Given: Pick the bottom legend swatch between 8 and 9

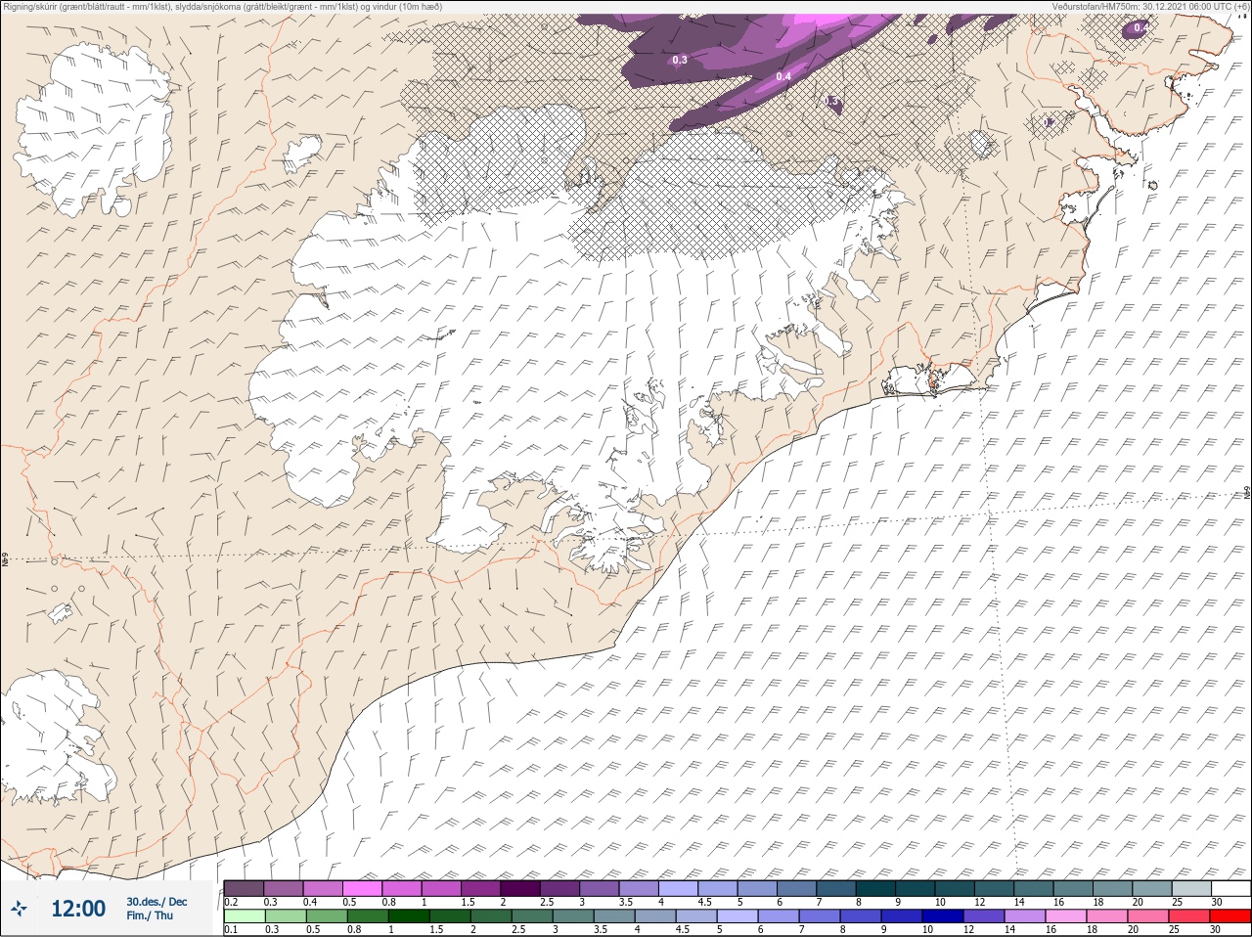Looking at the screenshot, I should coord(861,916).
